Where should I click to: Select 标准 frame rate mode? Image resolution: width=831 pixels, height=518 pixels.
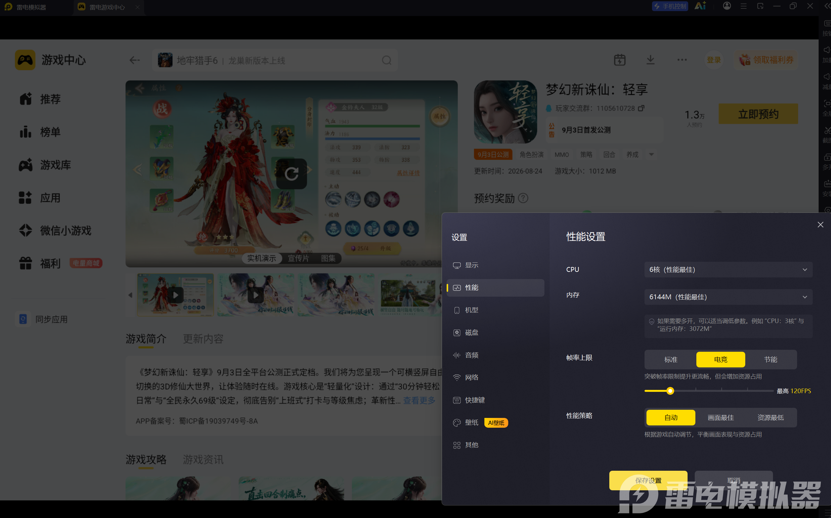click(x=671, y=359)
